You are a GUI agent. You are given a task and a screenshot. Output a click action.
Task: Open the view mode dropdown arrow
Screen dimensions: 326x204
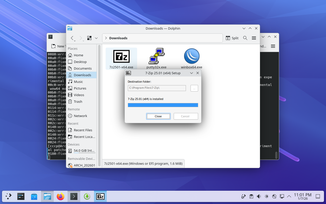pos(96,38)
